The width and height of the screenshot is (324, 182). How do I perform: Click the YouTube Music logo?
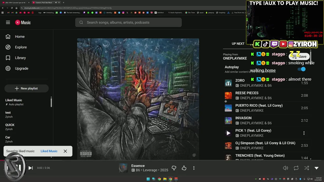(x=23, y=22)
